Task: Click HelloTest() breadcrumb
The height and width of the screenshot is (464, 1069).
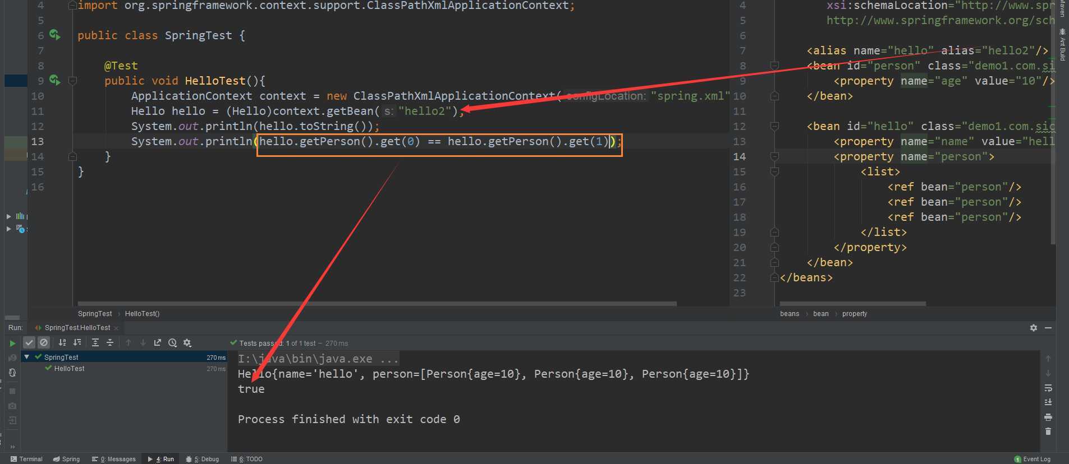Action: [x=142, y=314]
